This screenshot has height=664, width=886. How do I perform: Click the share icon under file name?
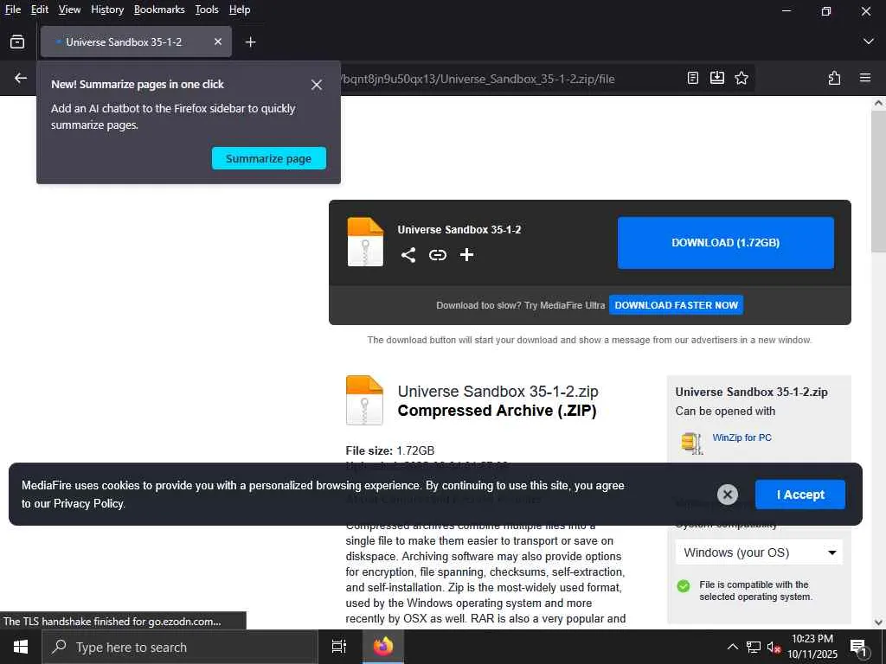click(408, 255)
